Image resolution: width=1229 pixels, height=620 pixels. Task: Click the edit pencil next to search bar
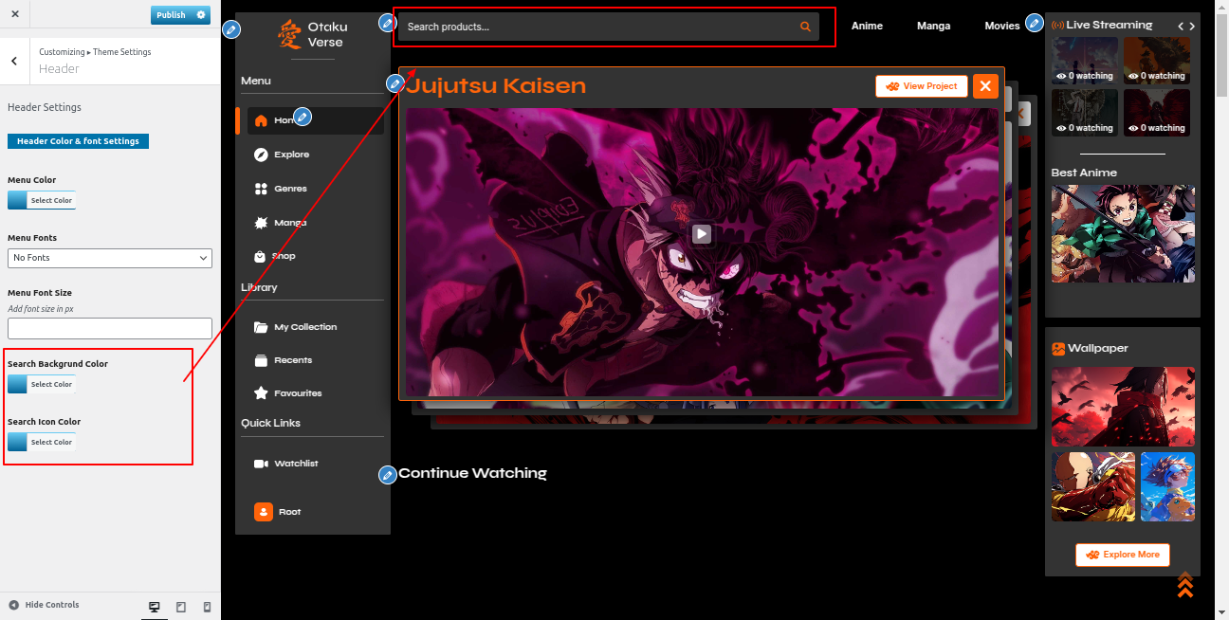(x=386, y=23)
